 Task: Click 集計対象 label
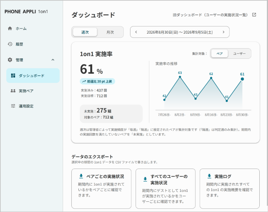tap(199, 54)
